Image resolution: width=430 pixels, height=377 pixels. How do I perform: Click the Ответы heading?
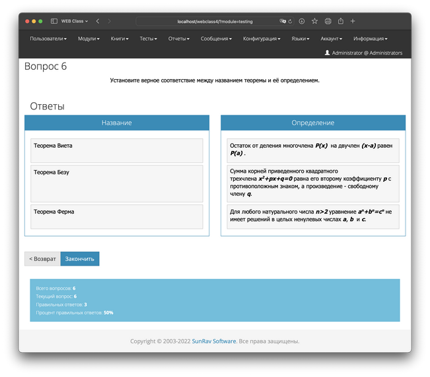pyautogui.click(x=47, y=106)
